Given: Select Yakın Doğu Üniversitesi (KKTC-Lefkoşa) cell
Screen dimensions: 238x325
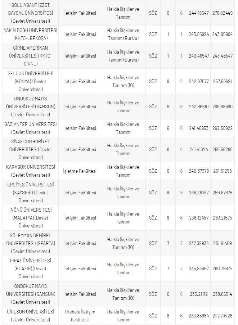Looking at the screenshot, I should pos(30,35).
